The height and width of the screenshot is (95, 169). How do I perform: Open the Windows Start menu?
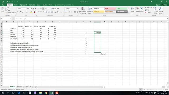point(2,93)
